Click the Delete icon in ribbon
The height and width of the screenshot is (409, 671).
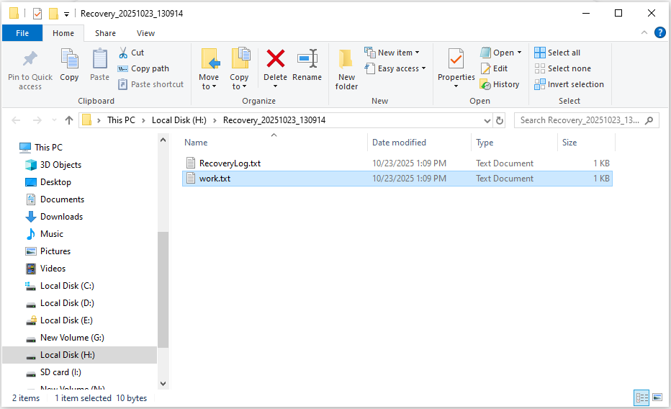275,60
